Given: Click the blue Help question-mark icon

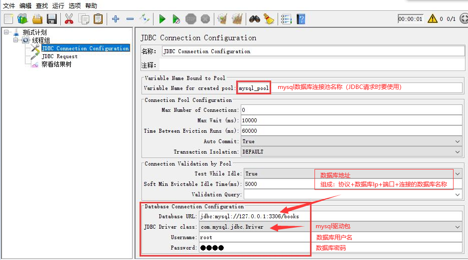Looking at the screenshot, I should pos(301,19).
